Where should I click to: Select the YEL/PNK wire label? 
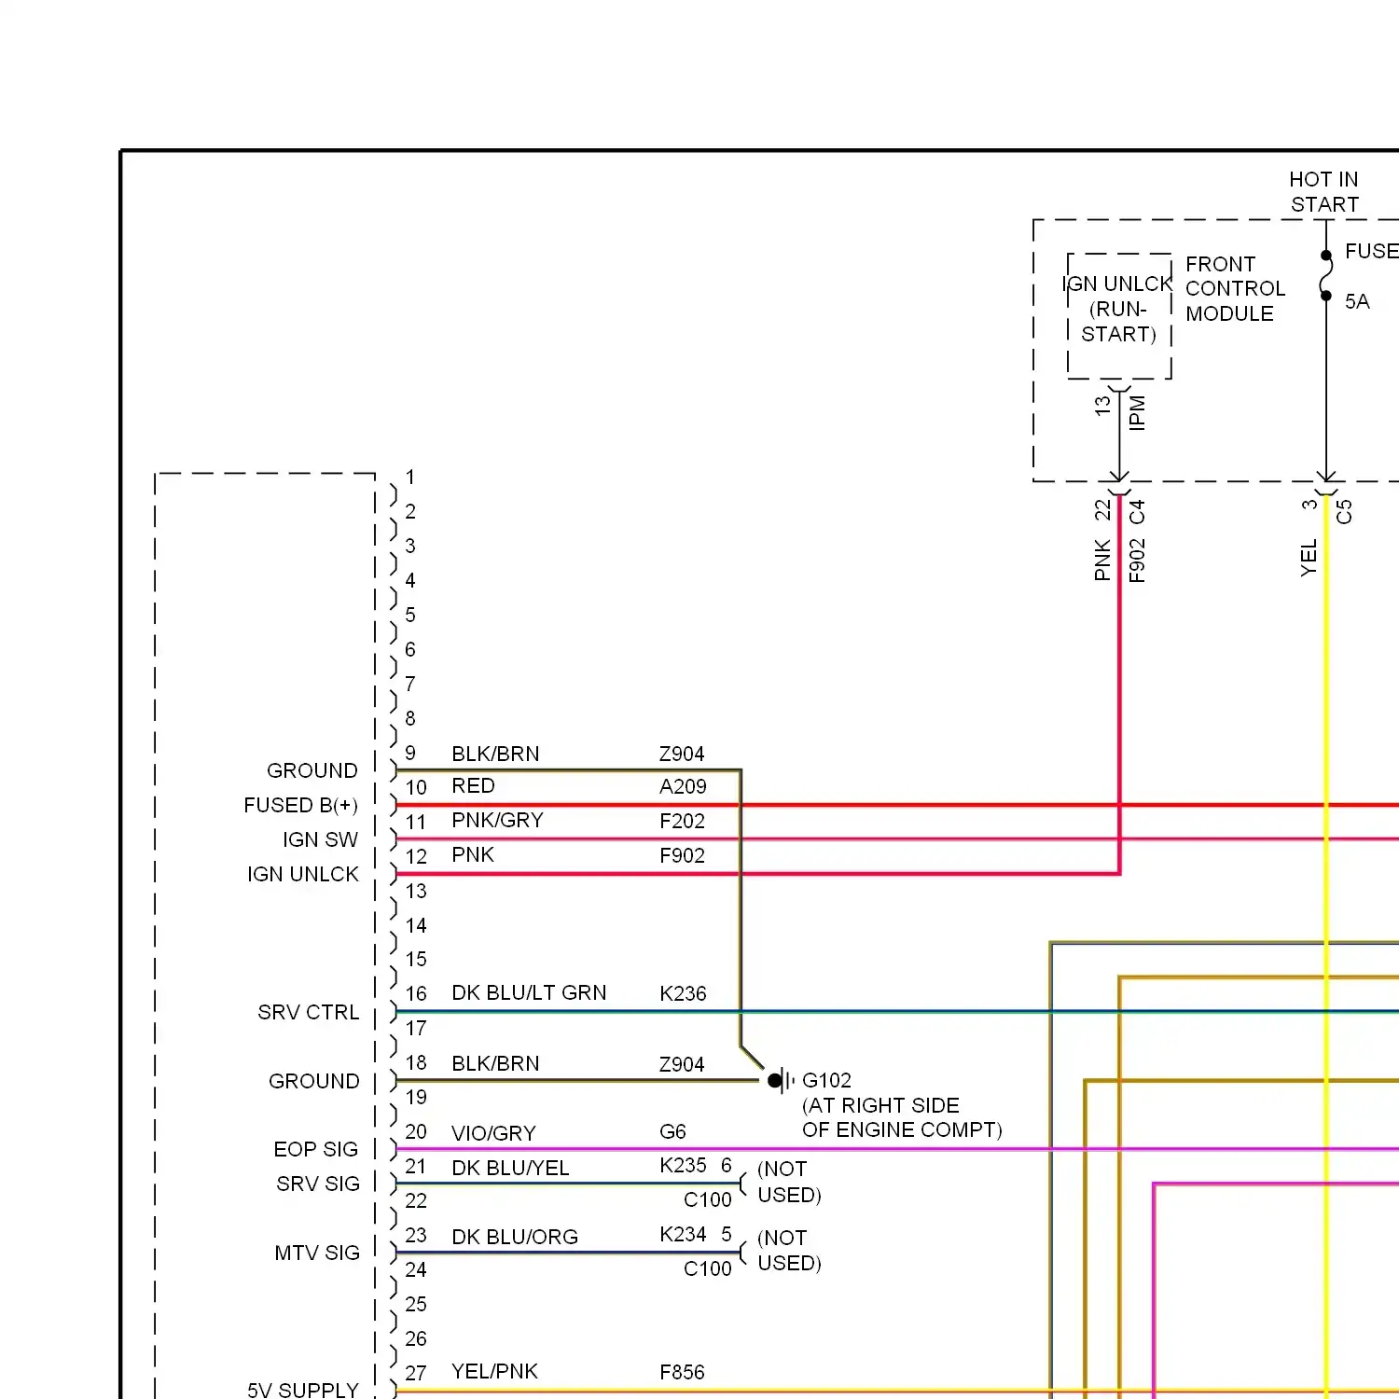pos(494,1372)
